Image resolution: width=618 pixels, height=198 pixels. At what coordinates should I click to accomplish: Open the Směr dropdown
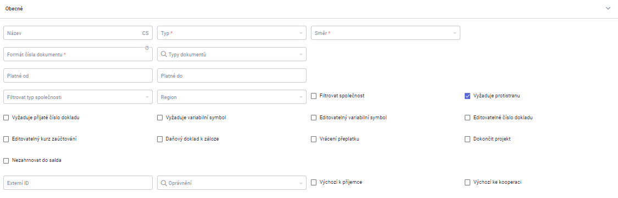click(386, 33)
